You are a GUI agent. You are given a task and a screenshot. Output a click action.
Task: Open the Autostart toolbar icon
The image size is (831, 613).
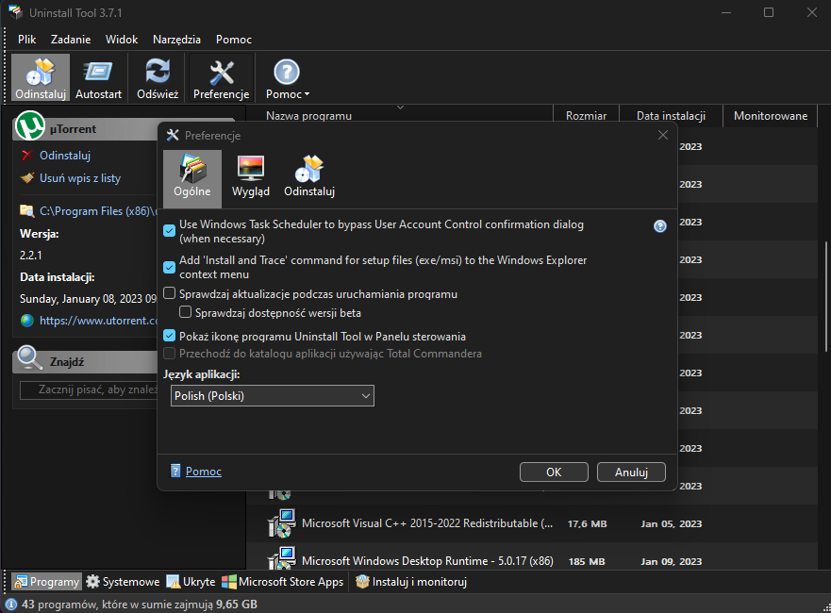[99, 77]
